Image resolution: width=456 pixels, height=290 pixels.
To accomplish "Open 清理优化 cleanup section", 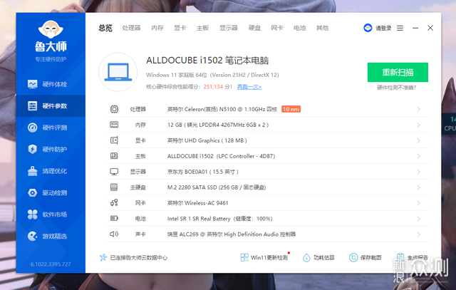I will tap(51, 171).
